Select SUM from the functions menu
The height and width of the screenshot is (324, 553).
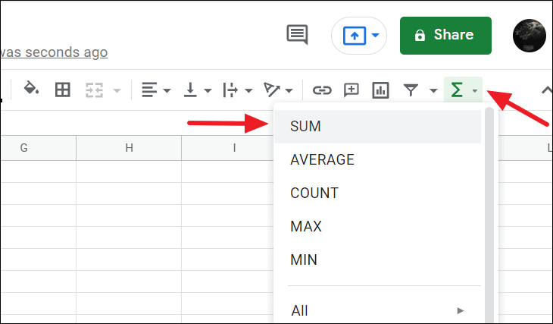click(306, 127)
